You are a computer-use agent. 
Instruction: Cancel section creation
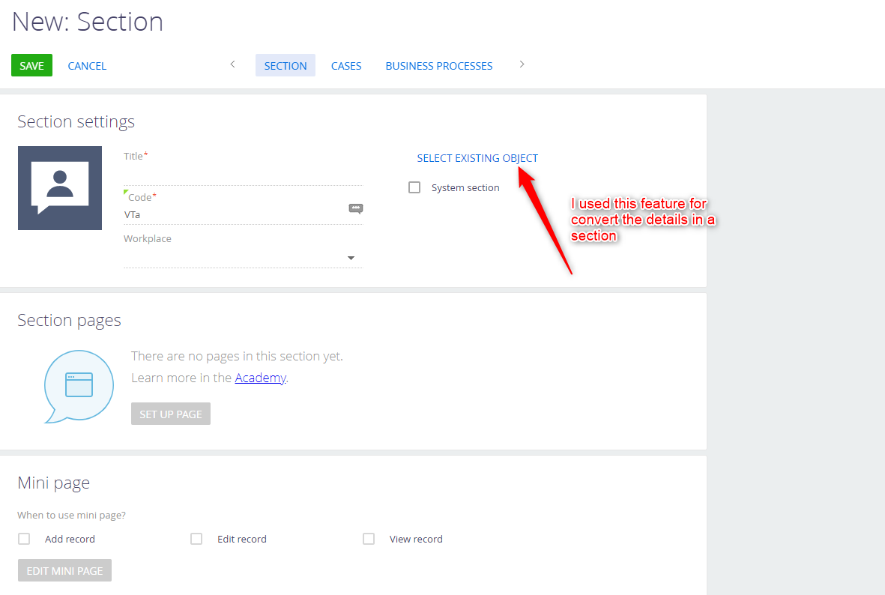click(x=87, y=66)
